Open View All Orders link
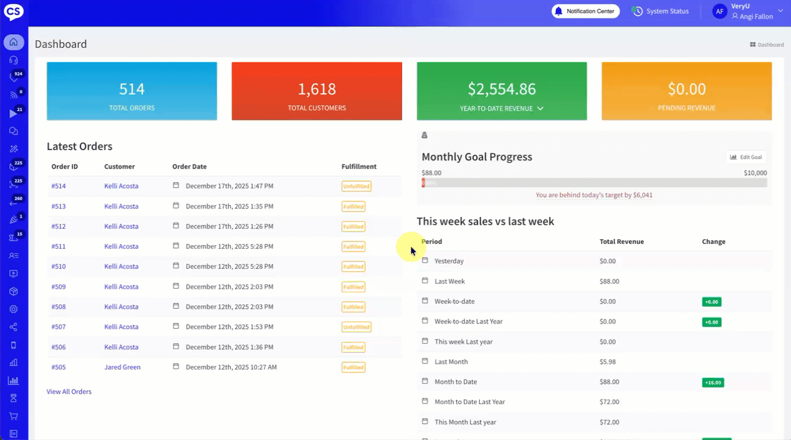Viewport: 791px width, 440px height. 69,392
